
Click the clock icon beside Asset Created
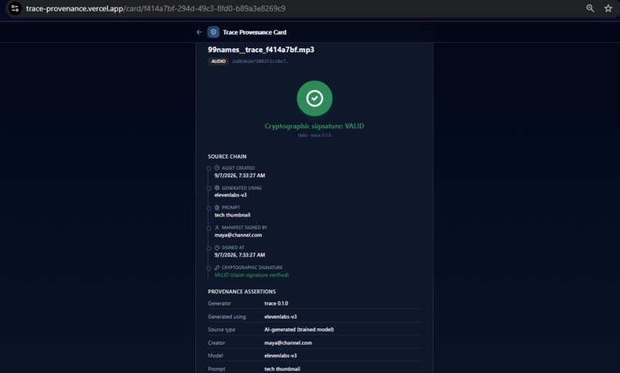217,168
